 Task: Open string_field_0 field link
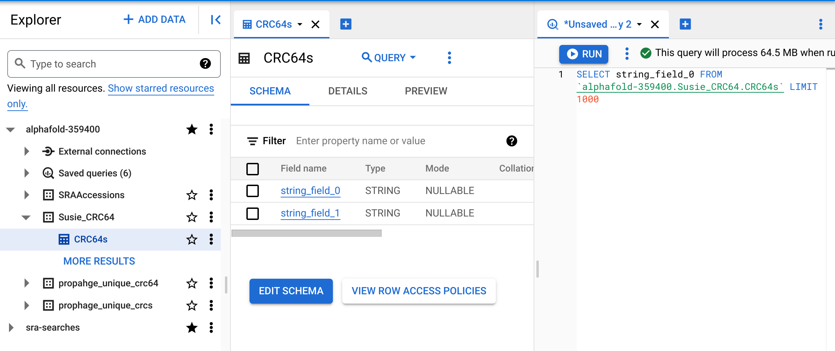click(310, 191)
